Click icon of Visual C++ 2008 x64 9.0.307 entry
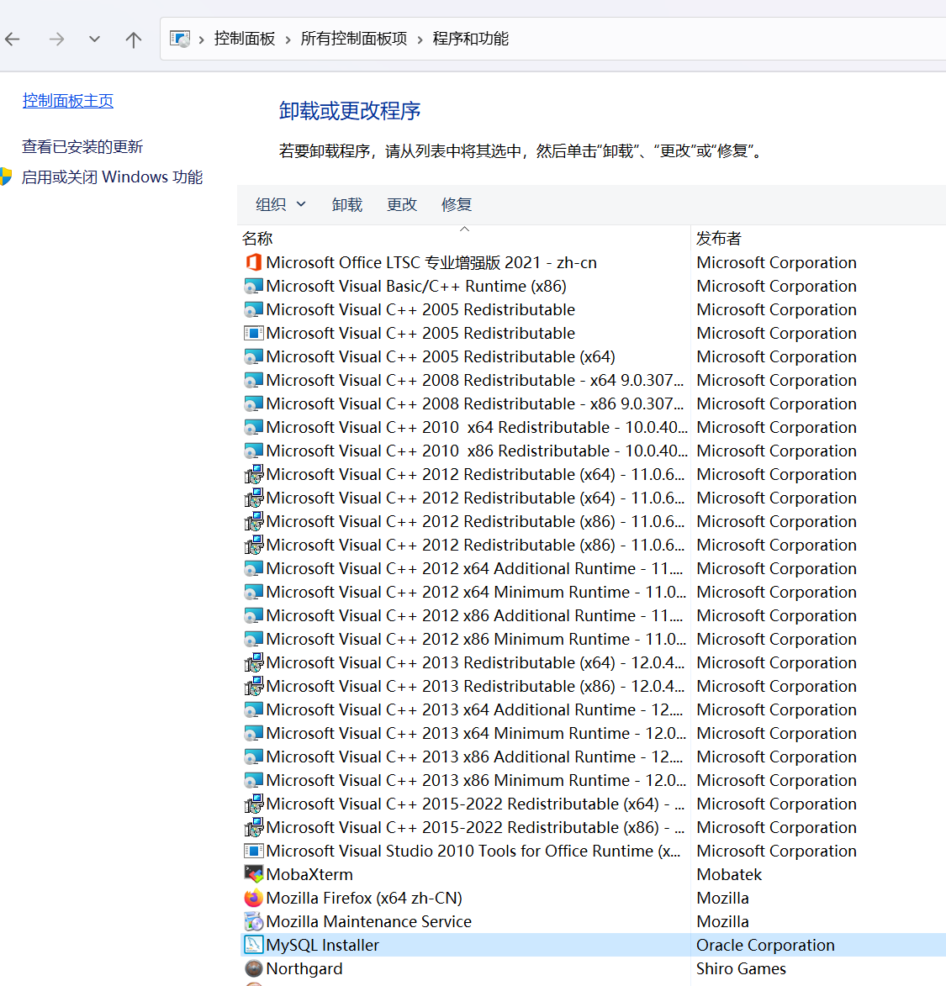 pyautogui.click(x=253, y=381)
